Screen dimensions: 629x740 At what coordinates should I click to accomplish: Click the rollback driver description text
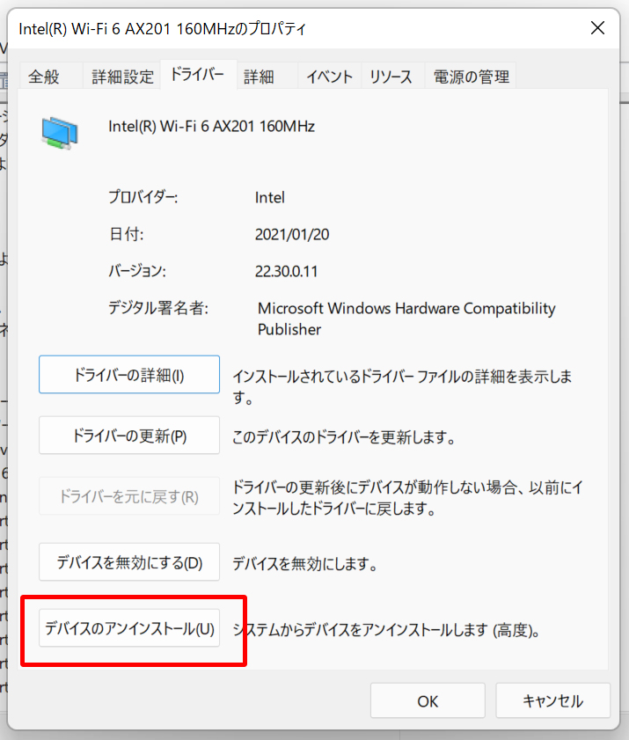(x=407, y=498)
